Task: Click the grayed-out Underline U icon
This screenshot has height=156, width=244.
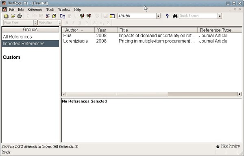Action: coord(80,23)
